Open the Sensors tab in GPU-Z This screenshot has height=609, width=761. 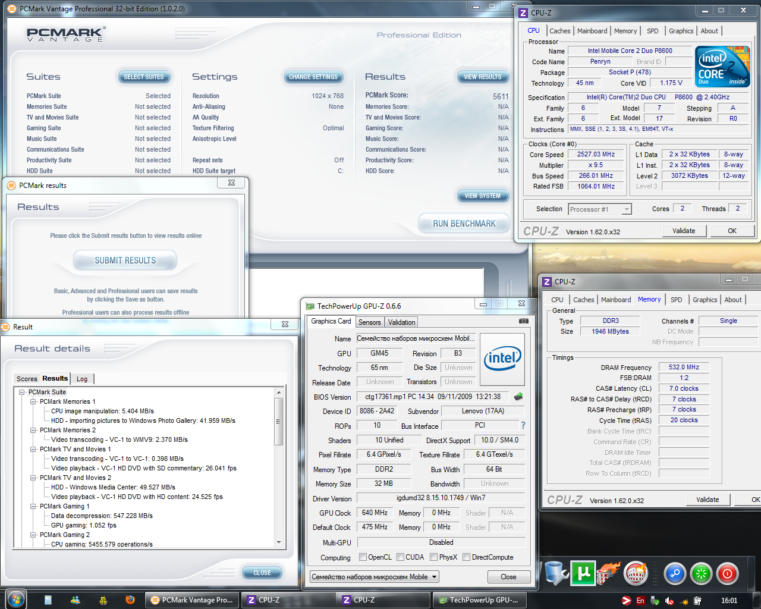coord(369,322)
